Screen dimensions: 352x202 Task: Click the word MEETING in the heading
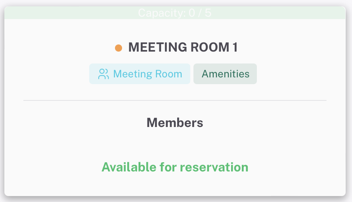[x=158, y=47]
